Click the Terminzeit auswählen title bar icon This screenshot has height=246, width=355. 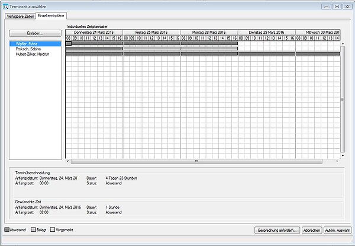point(7,6)
